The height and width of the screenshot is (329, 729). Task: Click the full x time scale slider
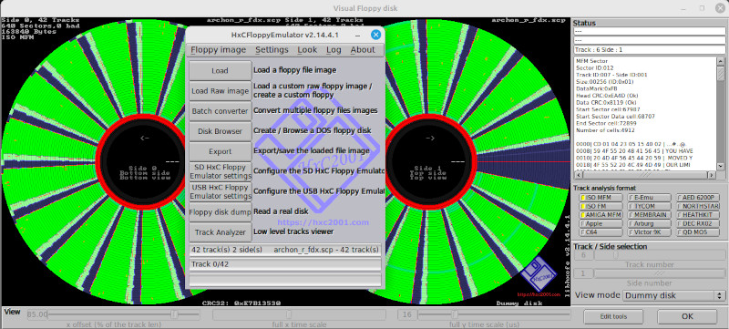click(299, 314)
